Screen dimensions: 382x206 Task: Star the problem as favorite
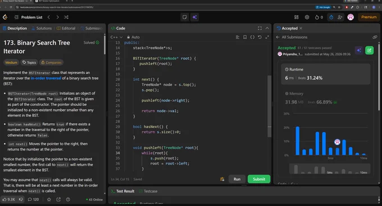(x=49, y=199)
